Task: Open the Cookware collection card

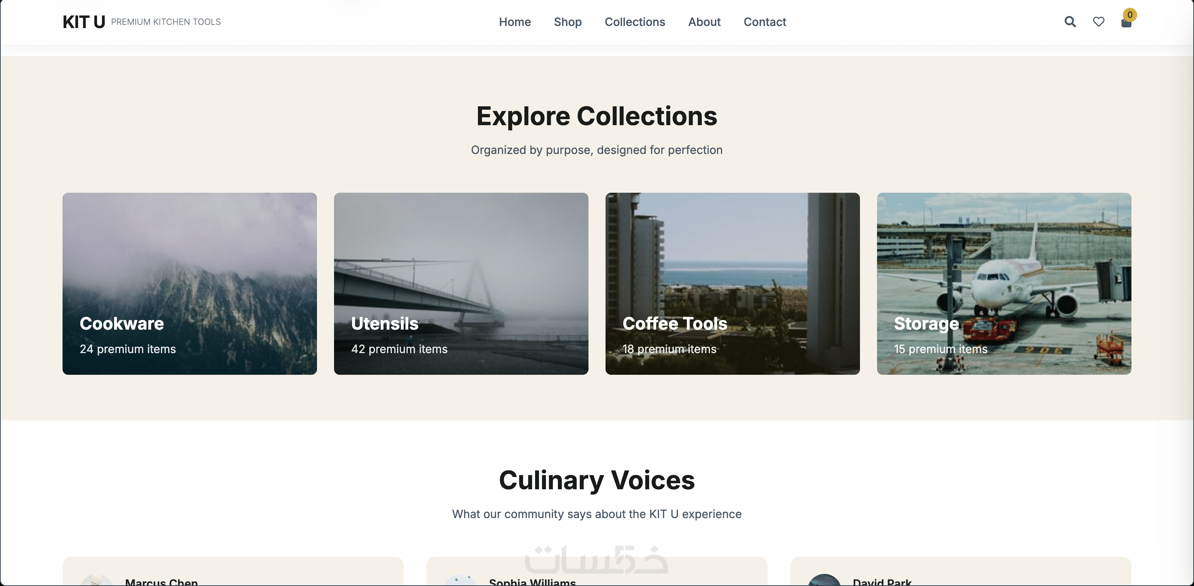Action: pyautogui.click(x=189, y=283)
